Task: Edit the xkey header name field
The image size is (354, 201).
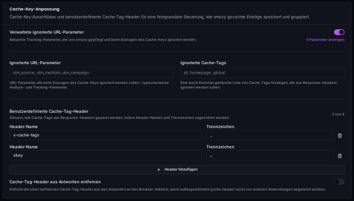Action: [x=105, y=155]
